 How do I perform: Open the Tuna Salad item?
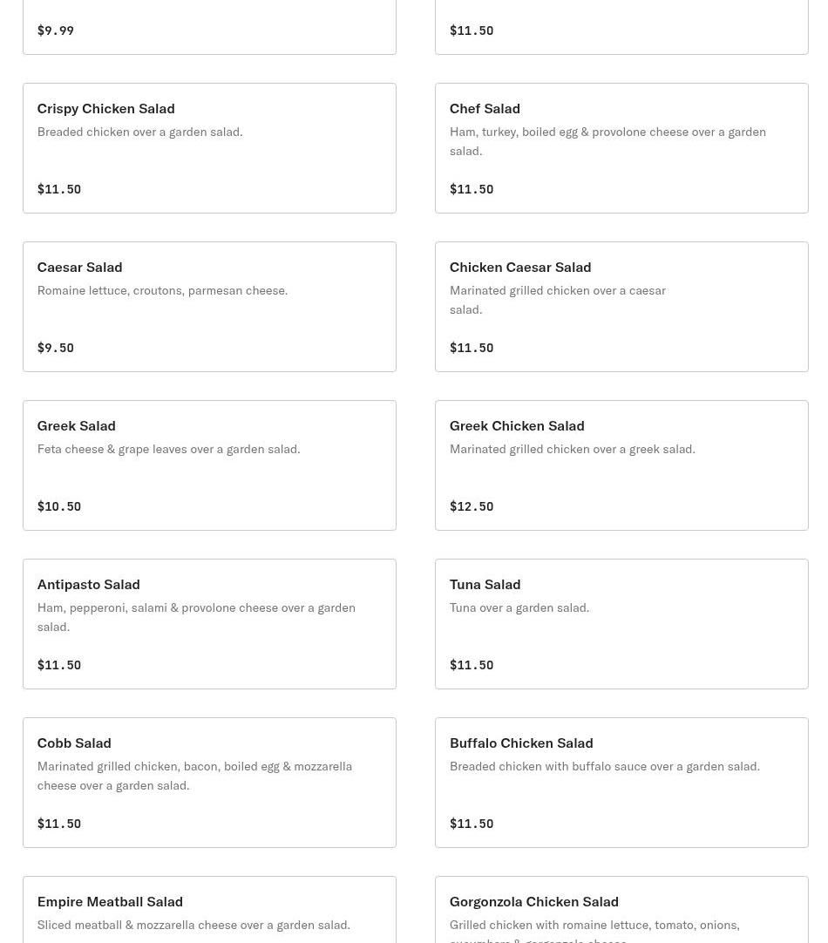pyautogui.click(x=621, y=624)
